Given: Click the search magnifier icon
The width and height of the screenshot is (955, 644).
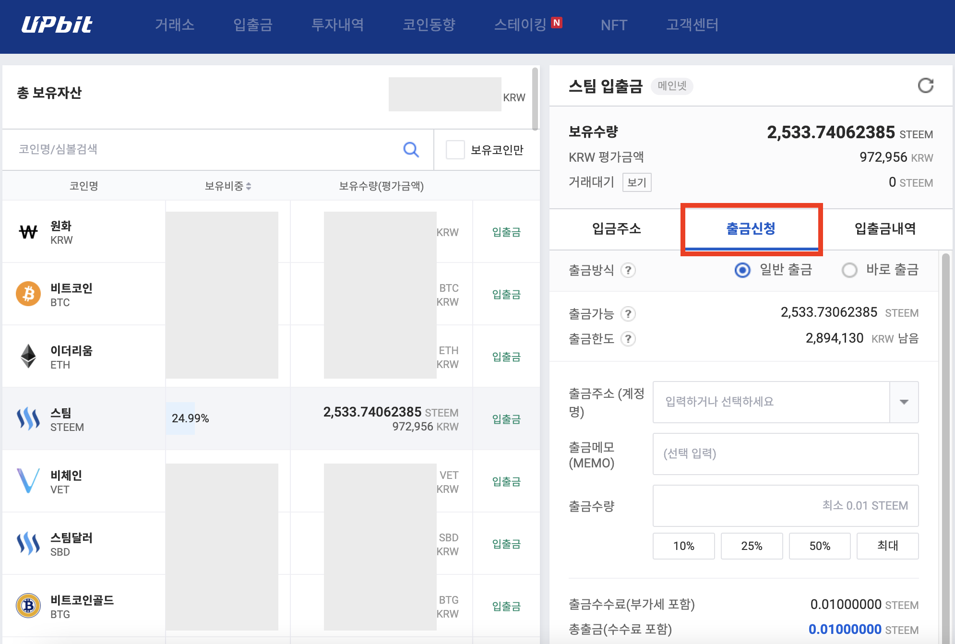Looking at the screenshot, I should [x=411, y=149].
